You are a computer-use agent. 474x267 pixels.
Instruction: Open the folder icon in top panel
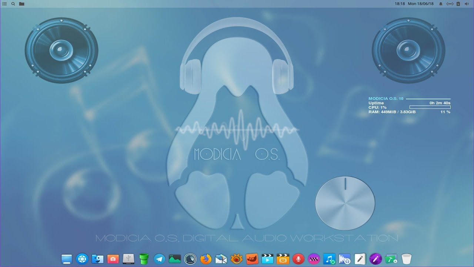tap(22, 4)
